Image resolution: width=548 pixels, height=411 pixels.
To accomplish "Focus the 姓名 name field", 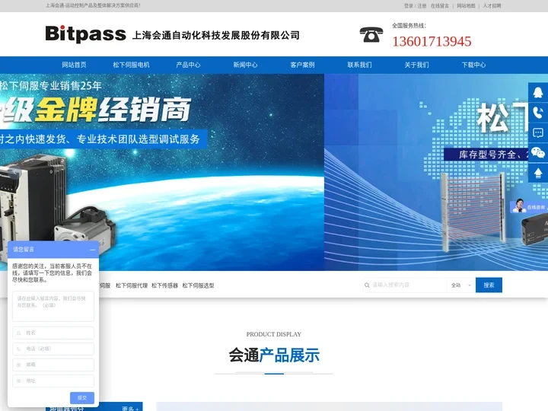I will tap(53, 333).
